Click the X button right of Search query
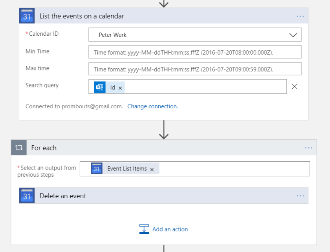330x252 pixels. tap(294, 86)
